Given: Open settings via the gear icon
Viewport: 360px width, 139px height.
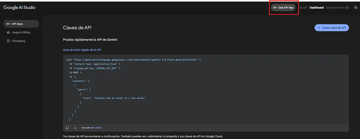Looking at the screenshot, I should 356,8.
